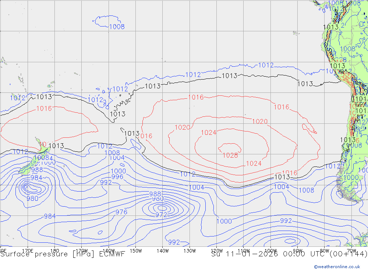Click the 140W longitude label
Image resolution: width=368 pixels, height=270 pixels.
(163, 251)
